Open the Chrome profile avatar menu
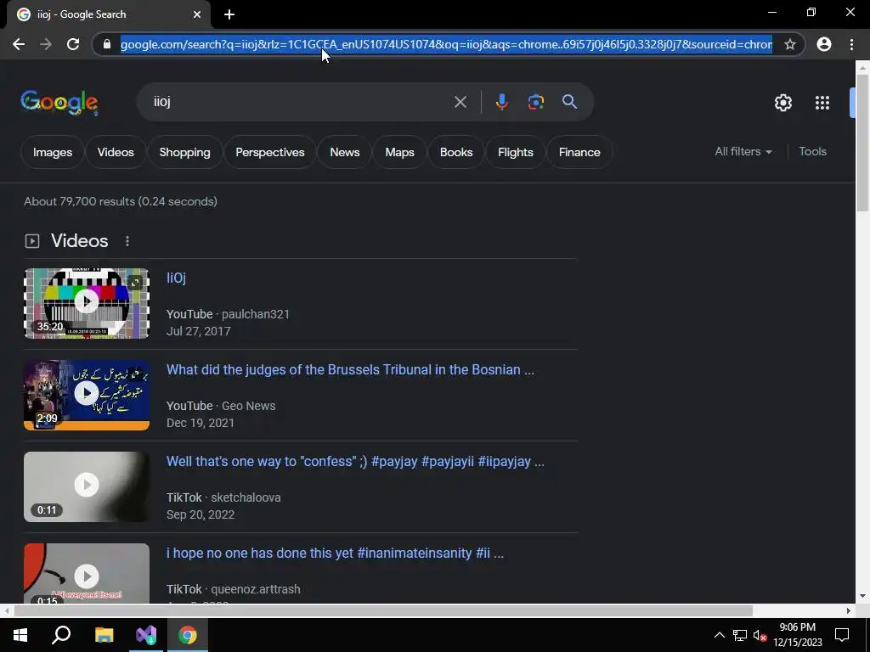870x652 pixels. point(824,44)
